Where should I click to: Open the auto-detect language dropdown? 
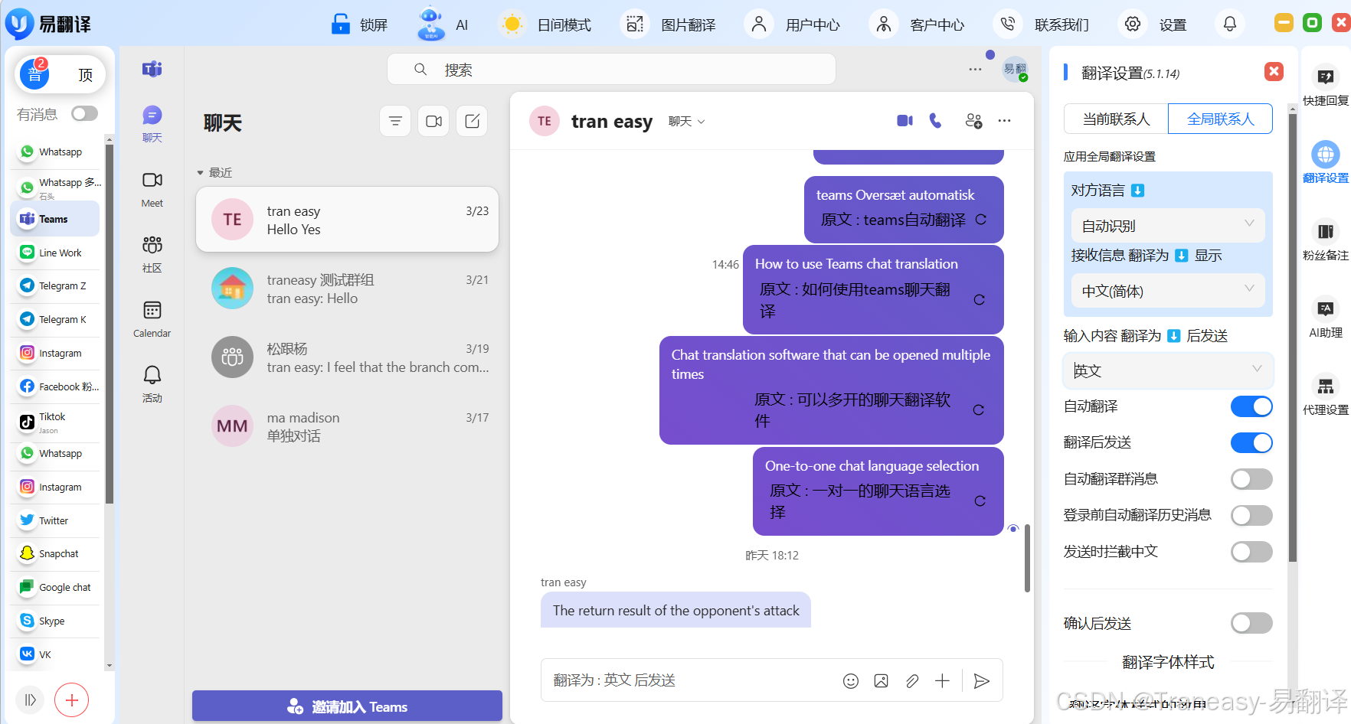[1167, 226]
